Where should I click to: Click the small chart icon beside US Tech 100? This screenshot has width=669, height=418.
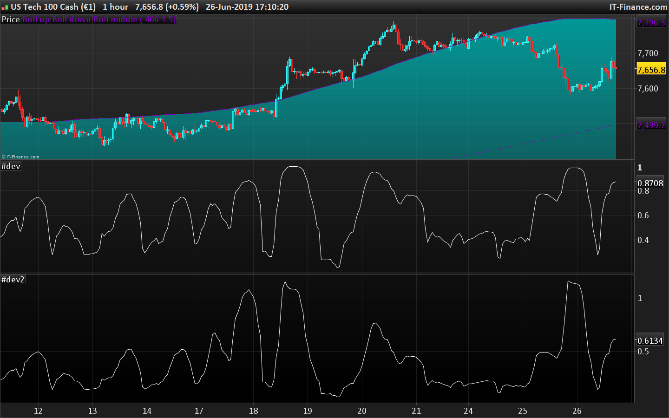click(5, 7)
